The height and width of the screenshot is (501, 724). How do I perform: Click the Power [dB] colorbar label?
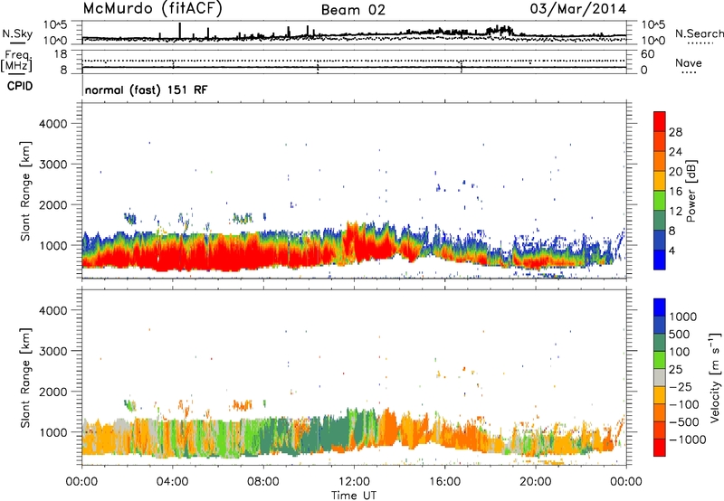pos(691,191)
